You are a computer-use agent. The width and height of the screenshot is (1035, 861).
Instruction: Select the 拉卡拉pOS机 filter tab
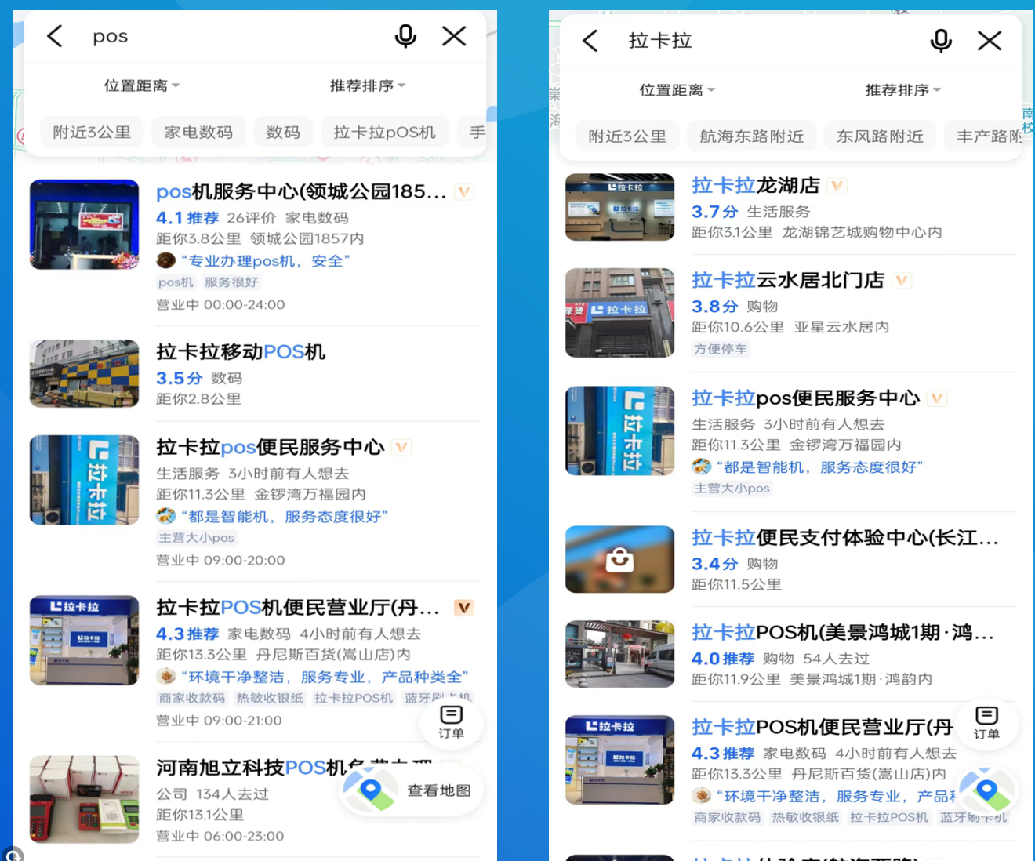(x=384, y=131)
